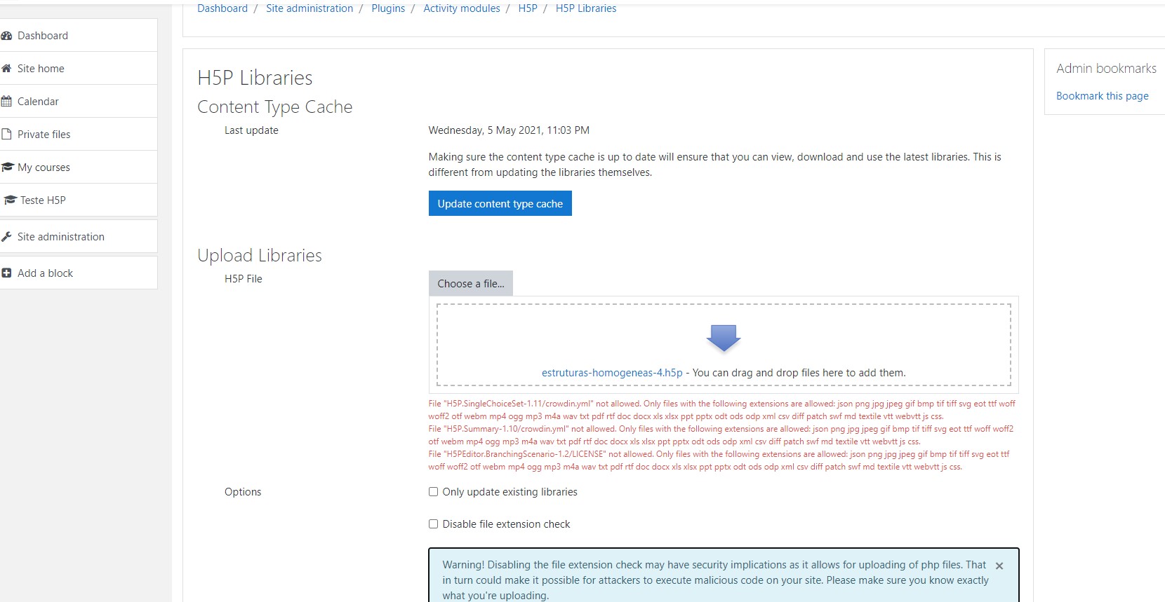Click the Calendar icon in sidebar

coord(6,102)
